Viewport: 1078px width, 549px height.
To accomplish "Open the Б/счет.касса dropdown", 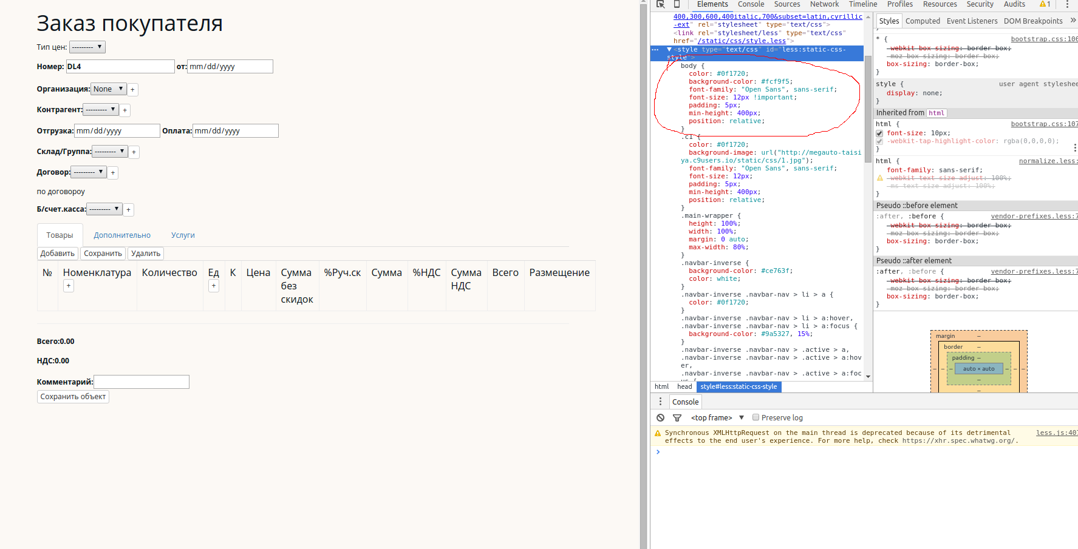I will (x=104, y=209).
